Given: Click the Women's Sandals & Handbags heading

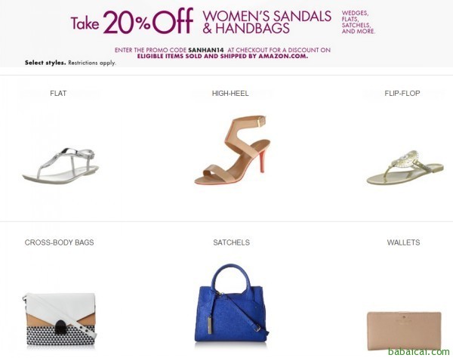Looking at the screenshot, I should click(x=267, y=23).
